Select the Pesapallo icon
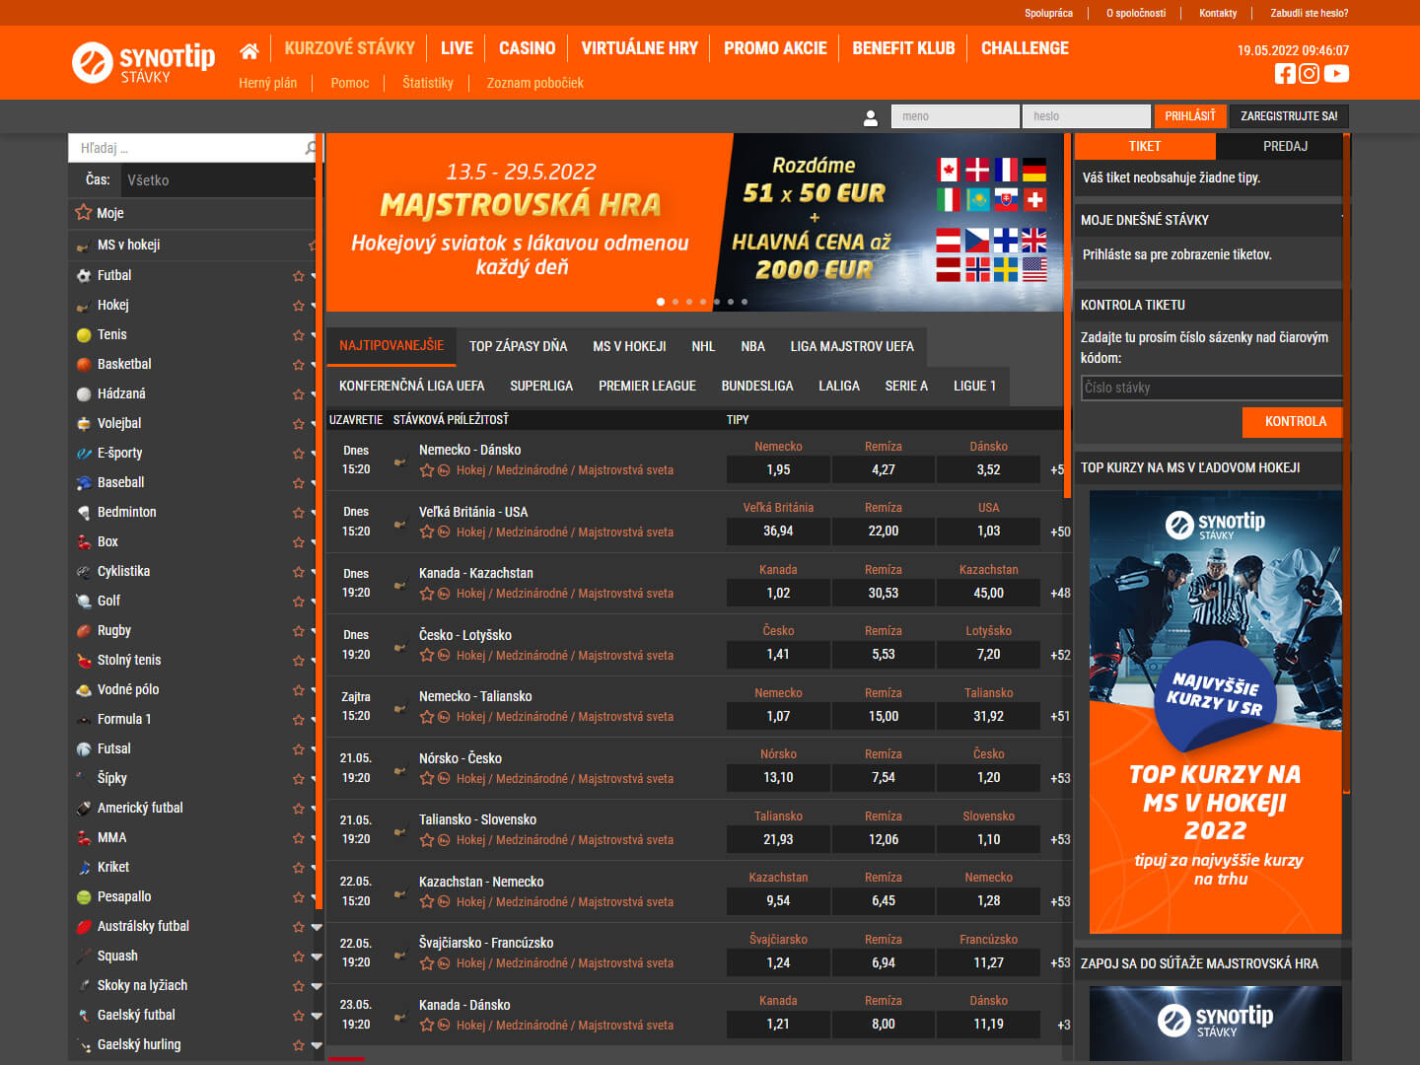 coord(84,897)
